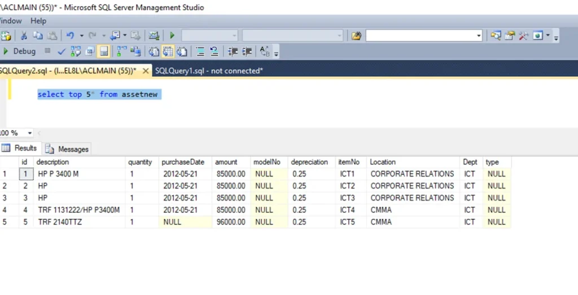Screen dimensions: 578x295
Task: Click the Find in Files icon
Action: point(356,36)
